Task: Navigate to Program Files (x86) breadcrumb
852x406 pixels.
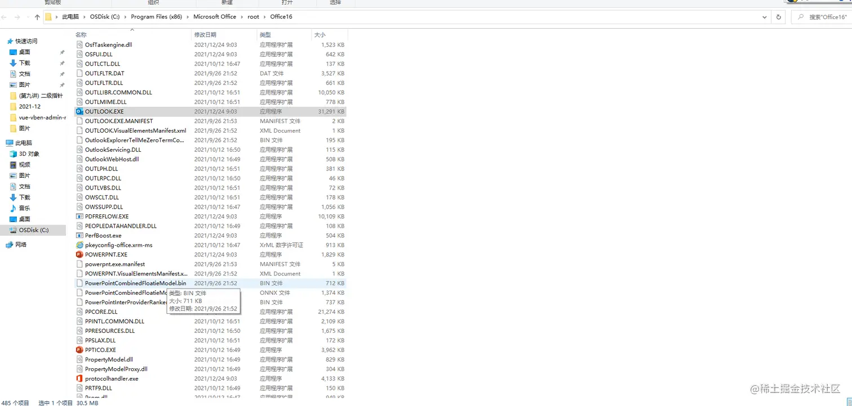Action: 157,17
